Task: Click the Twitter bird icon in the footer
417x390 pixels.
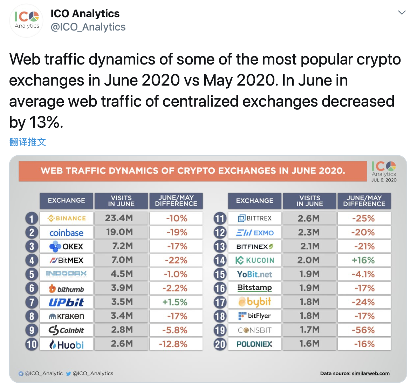Action: pos(69,374)
